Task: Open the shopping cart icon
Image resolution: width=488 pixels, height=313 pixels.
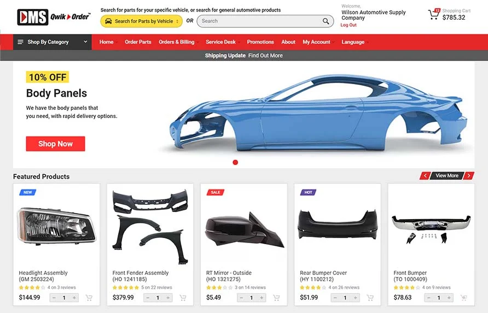Action: [434, 14]
